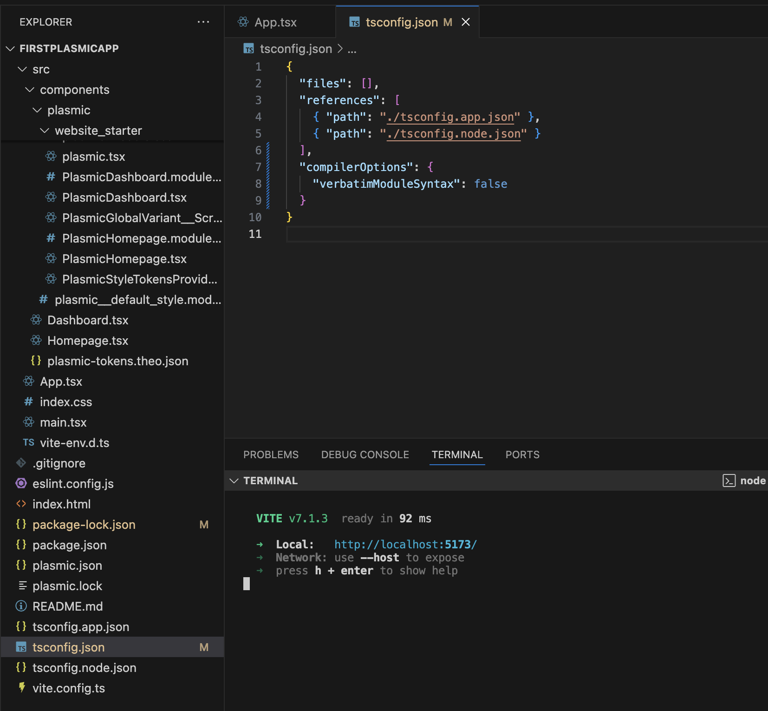Switch to the DEBUG CONSOLE tab
Screen dimensions: 768x711
[365, 454]
